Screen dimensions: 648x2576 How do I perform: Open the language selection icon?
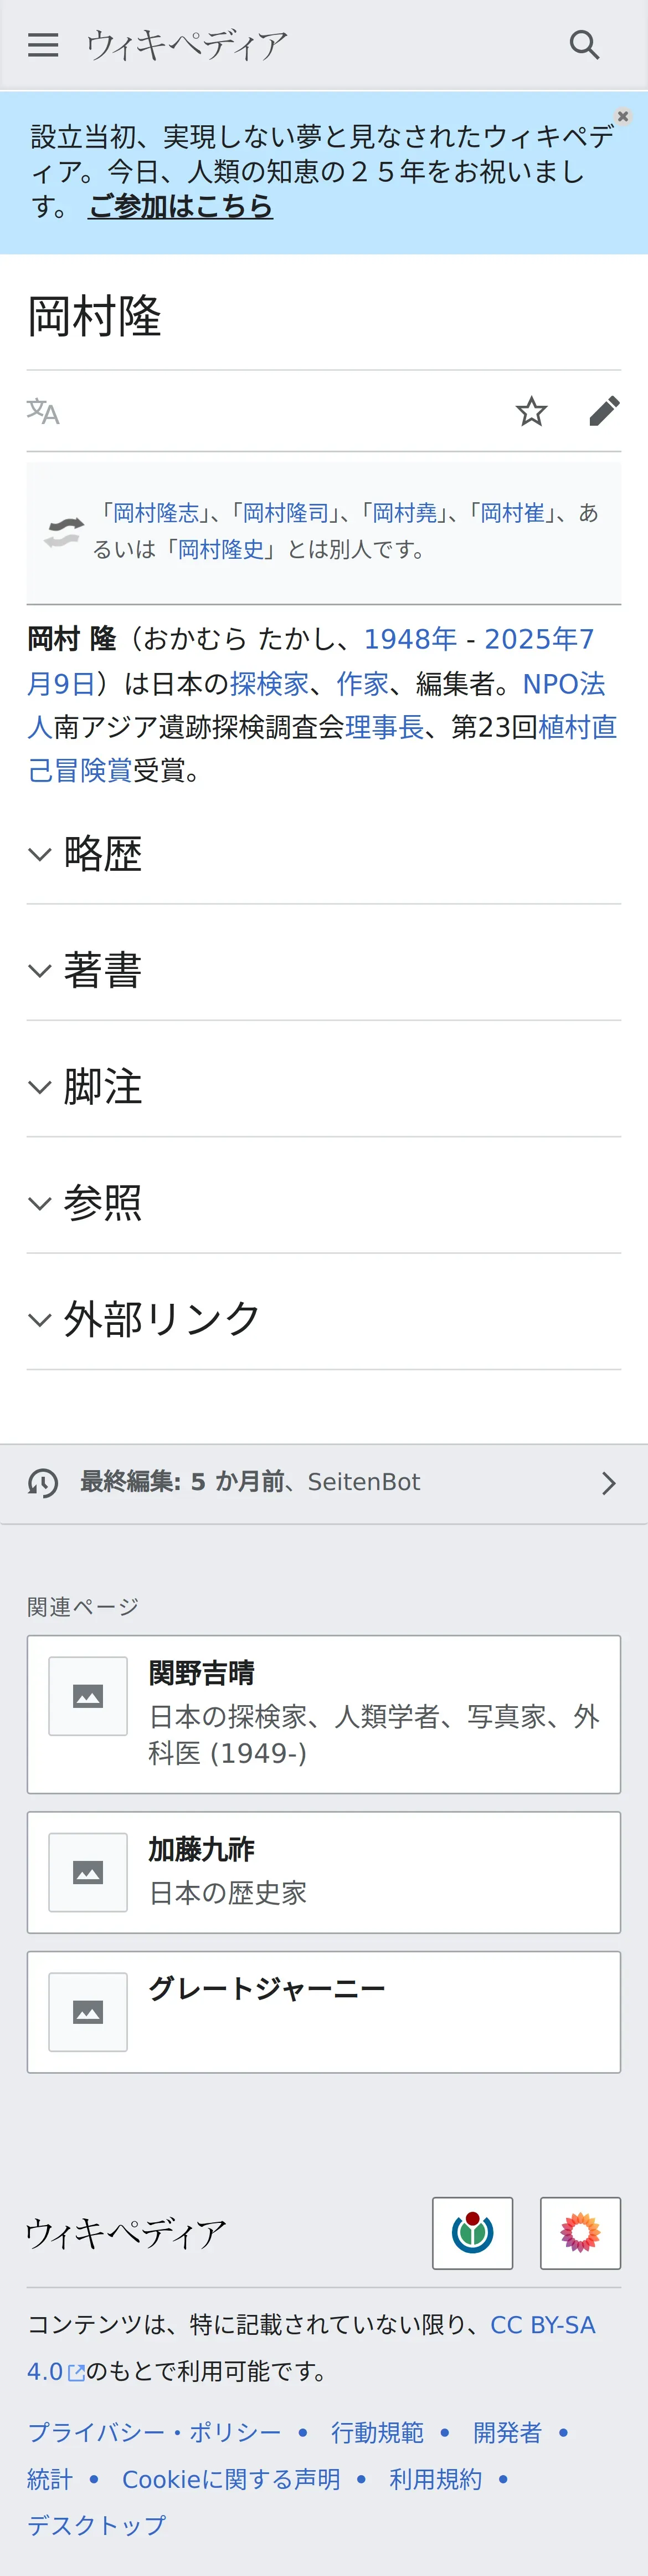pos(43,411)
